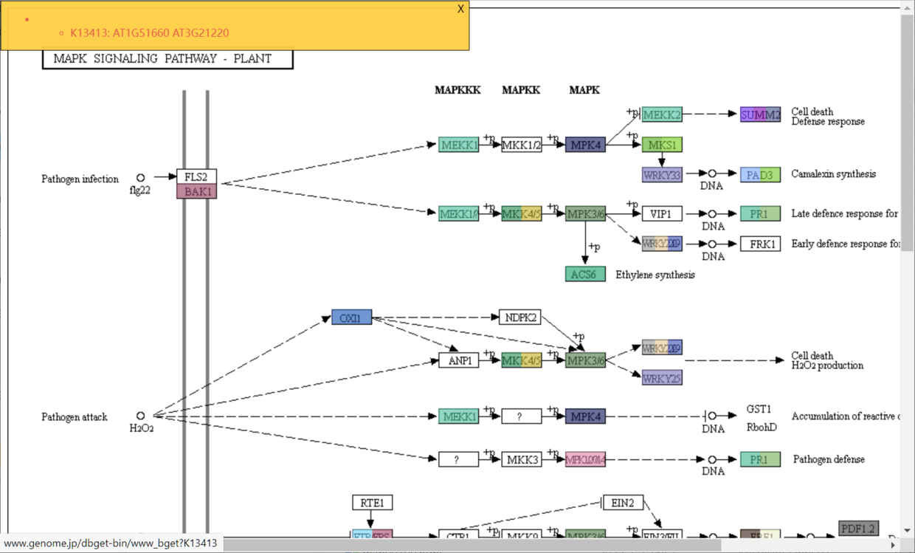This screenshot has height=553, width=915.
Task: Open PR1 box beside Pathogen defense
Action: click(x=761, y=459)
